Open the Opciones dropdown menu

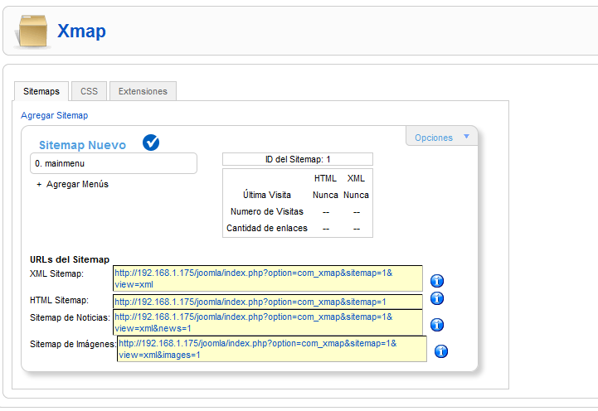(x=434, y=138)
